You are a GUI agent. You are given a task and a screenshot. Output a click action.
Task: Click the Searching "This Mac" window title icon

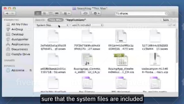(74, 8)
